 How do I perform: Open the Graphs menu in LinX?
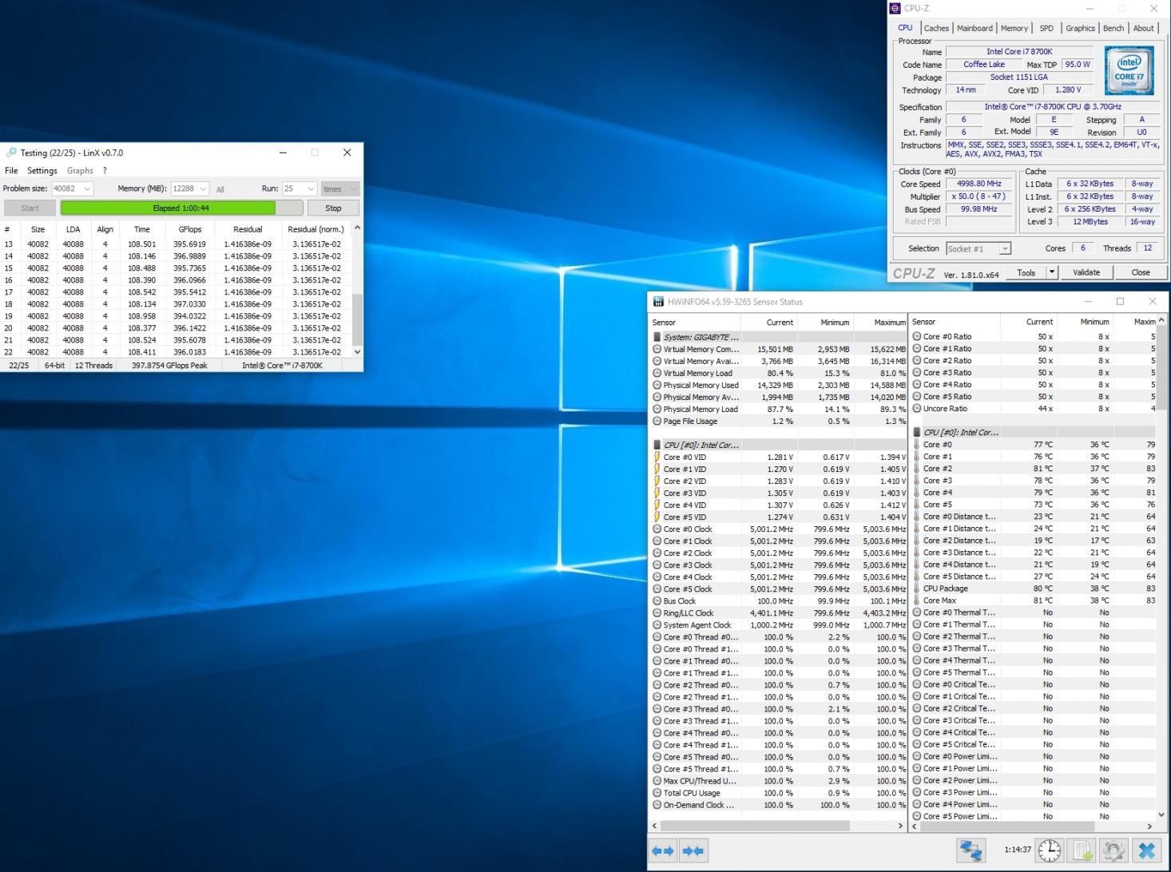click(x=80, y=171)
